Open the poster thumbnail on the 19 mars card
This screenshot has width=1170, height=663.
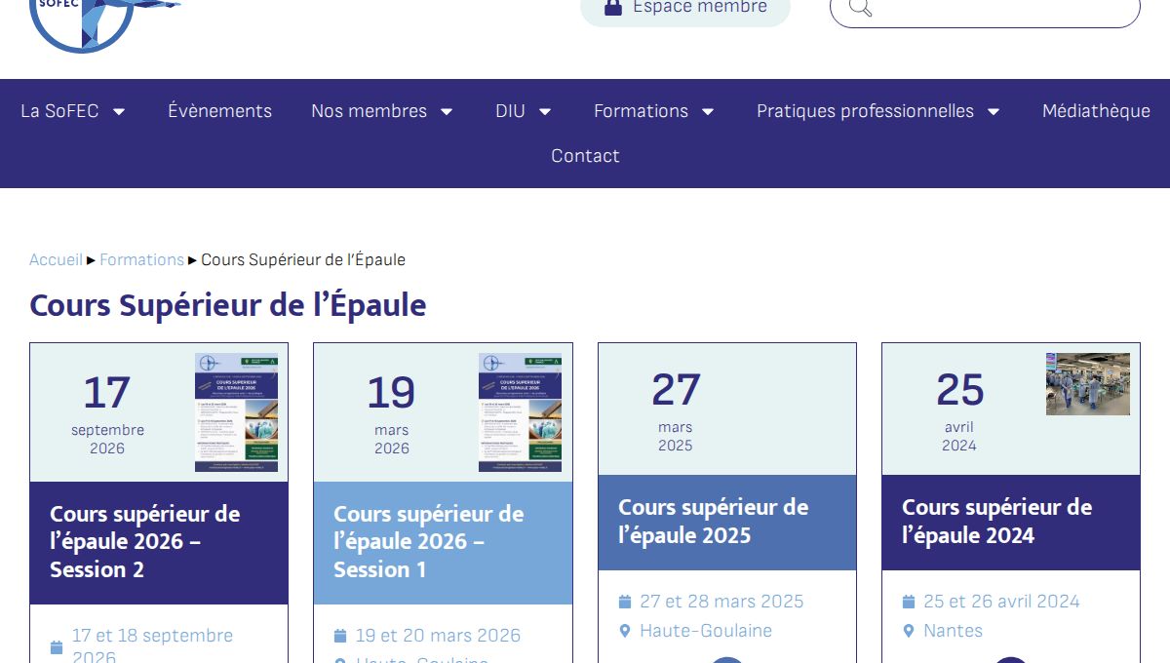click(520, 412)
